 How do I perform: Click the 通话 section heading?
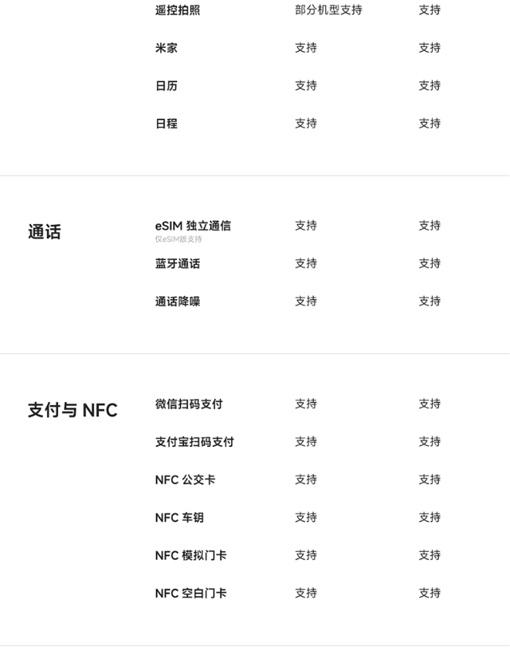(45, 232)
